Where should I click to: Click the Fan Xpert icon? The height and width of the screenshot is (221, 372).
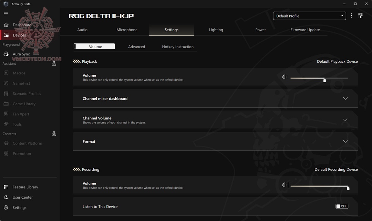click(6, 114)
